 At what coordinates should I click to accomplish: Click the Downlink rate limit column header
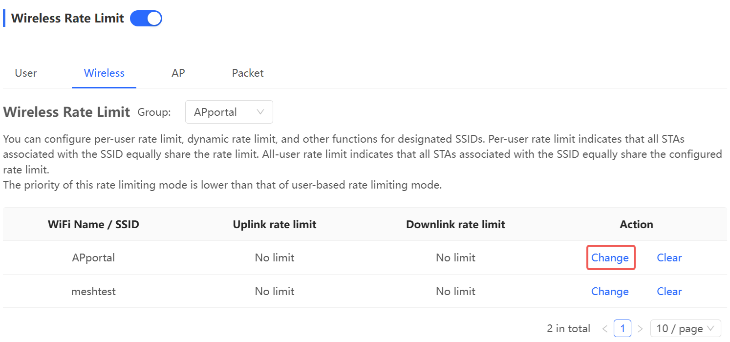click(x=455, y=224)
